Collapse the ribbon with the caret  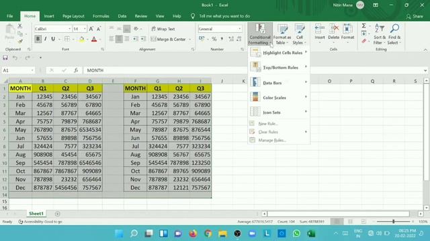coord(425,50)
